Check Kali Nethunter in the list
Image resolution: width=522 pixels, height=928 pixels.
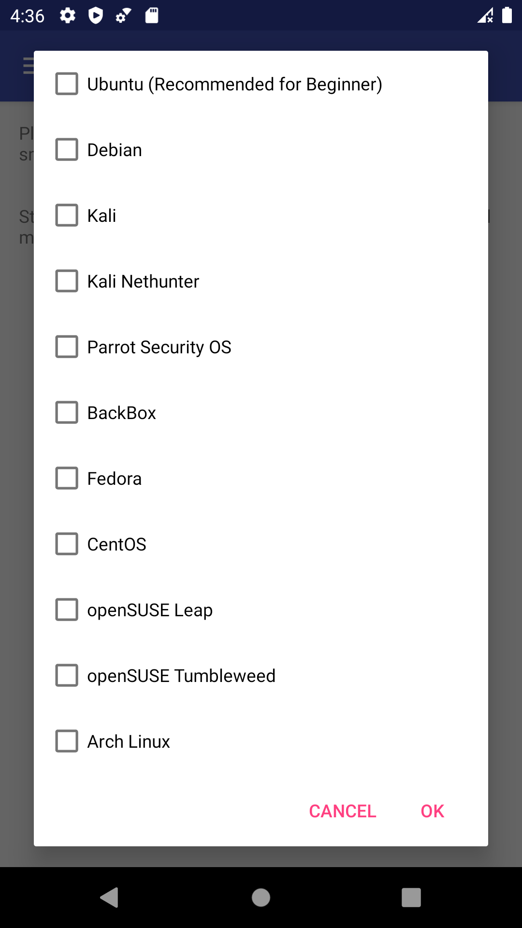pos(67,280)
